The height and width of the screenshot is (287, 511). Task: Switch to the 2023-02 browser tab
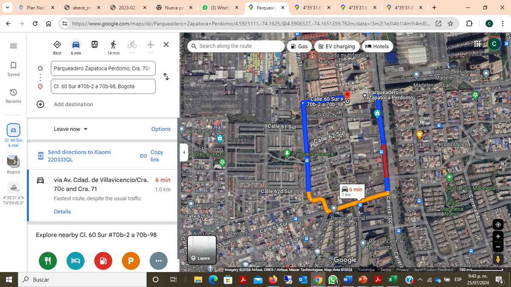[128, 8]
